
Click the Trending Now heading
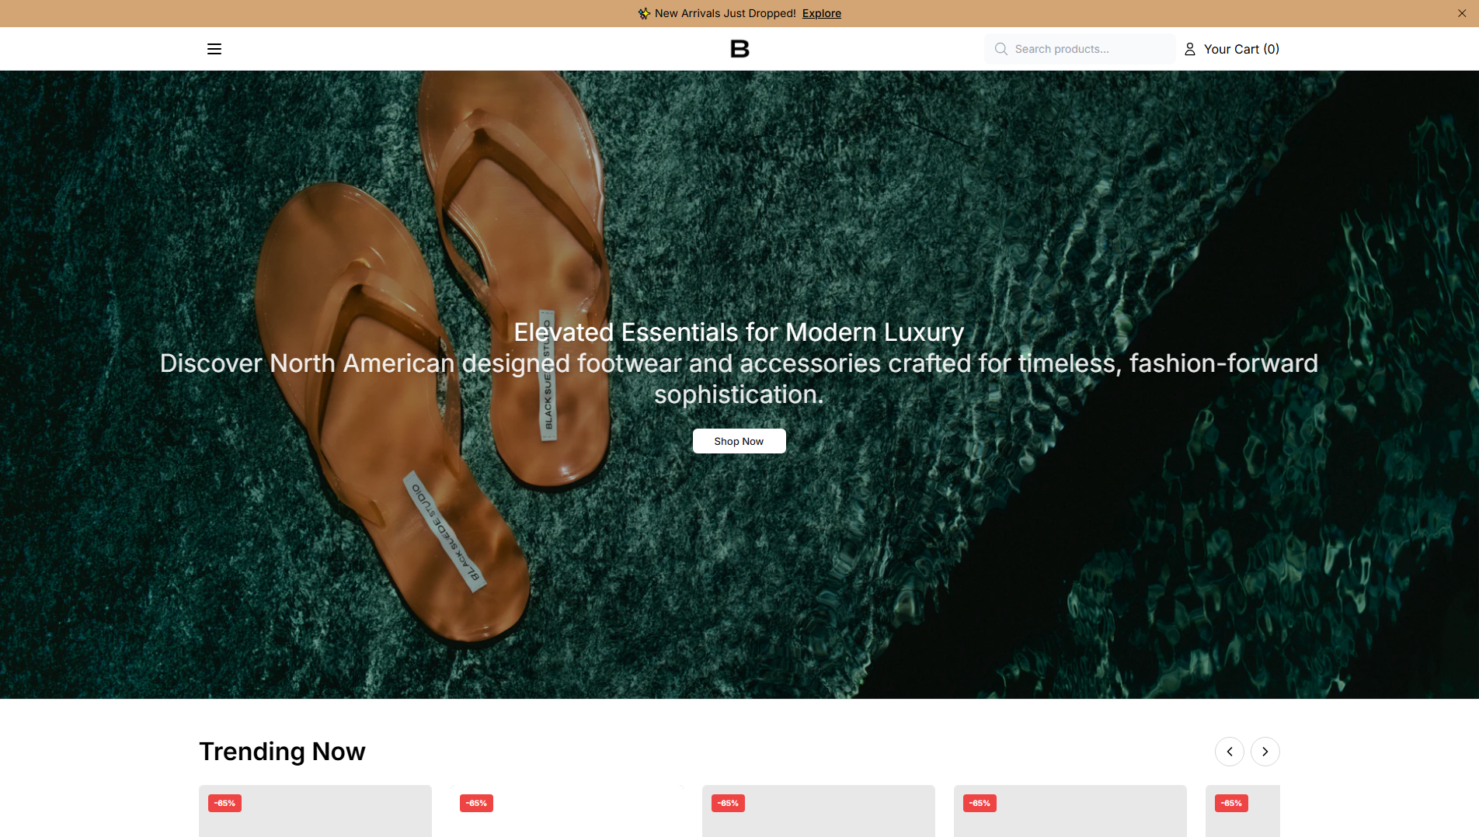point(282,752)
